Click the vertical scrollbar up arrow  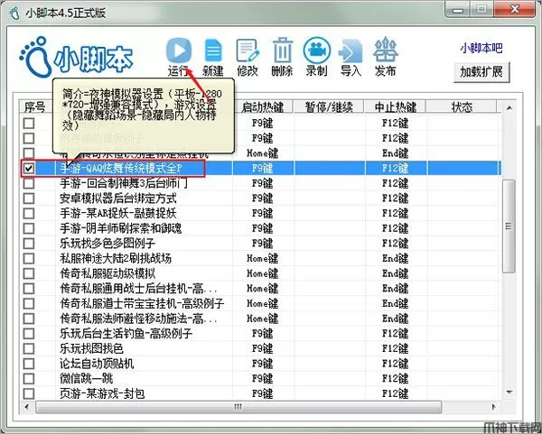point(509,107)
